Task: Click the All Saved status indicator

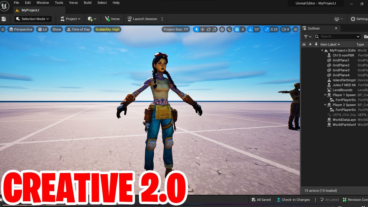Action: tap(261, 200)
